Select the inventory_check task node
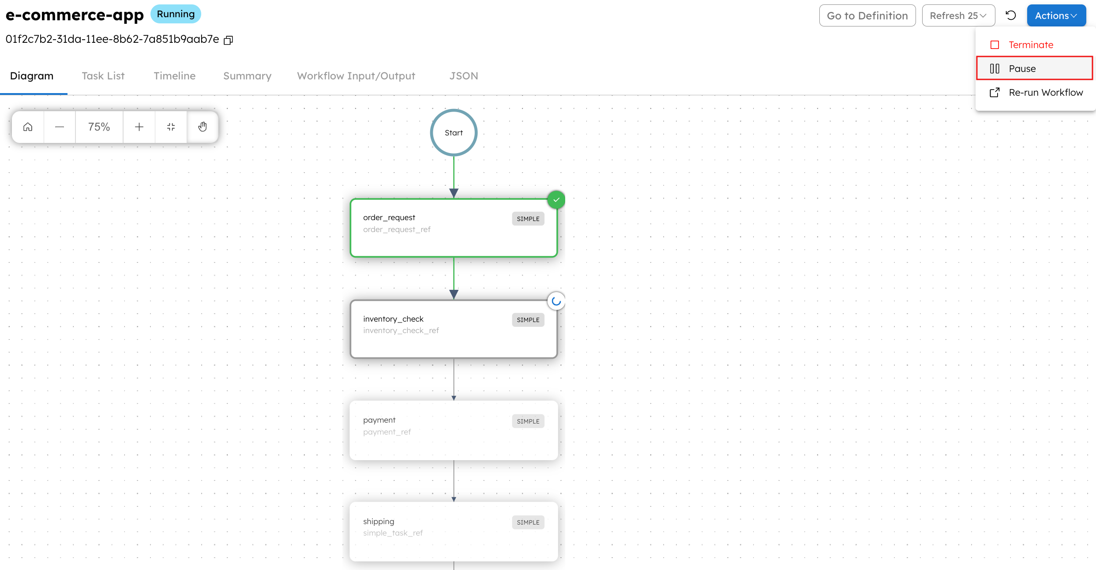Image resolution: width=1096 pixels, height=570 pixels. point(454,328)
